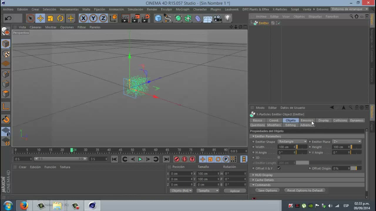Enable the Axis mode L-shaped icon
Image resolution: width=376 pixels, height=211 pixels.
tap(6, 107)
